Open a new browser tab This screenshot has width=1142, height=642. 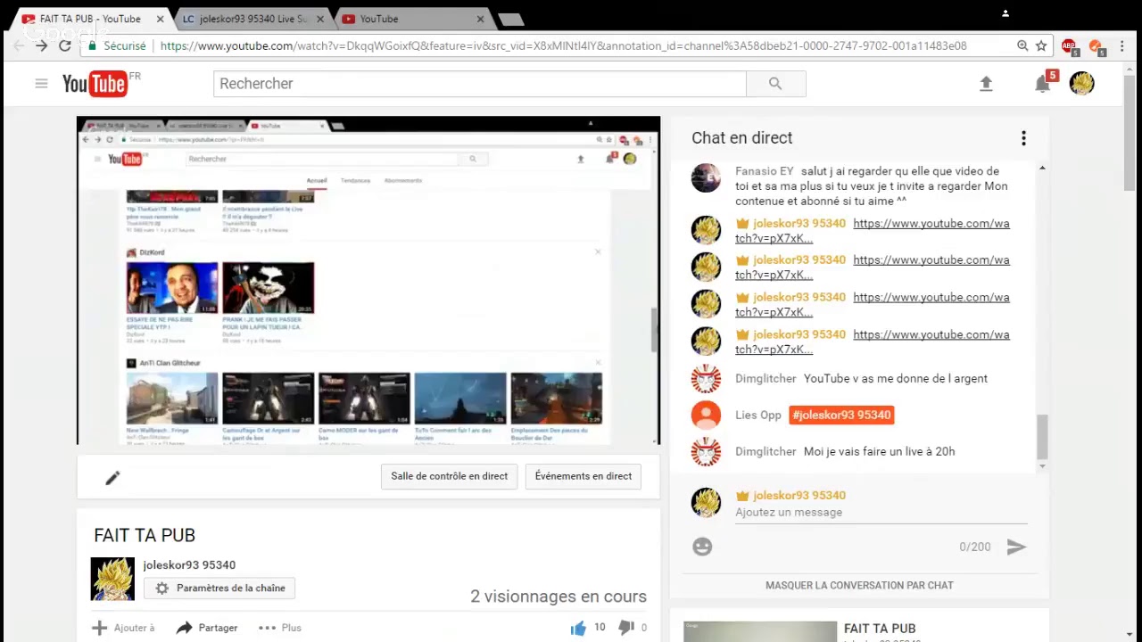tap(511, 20)
